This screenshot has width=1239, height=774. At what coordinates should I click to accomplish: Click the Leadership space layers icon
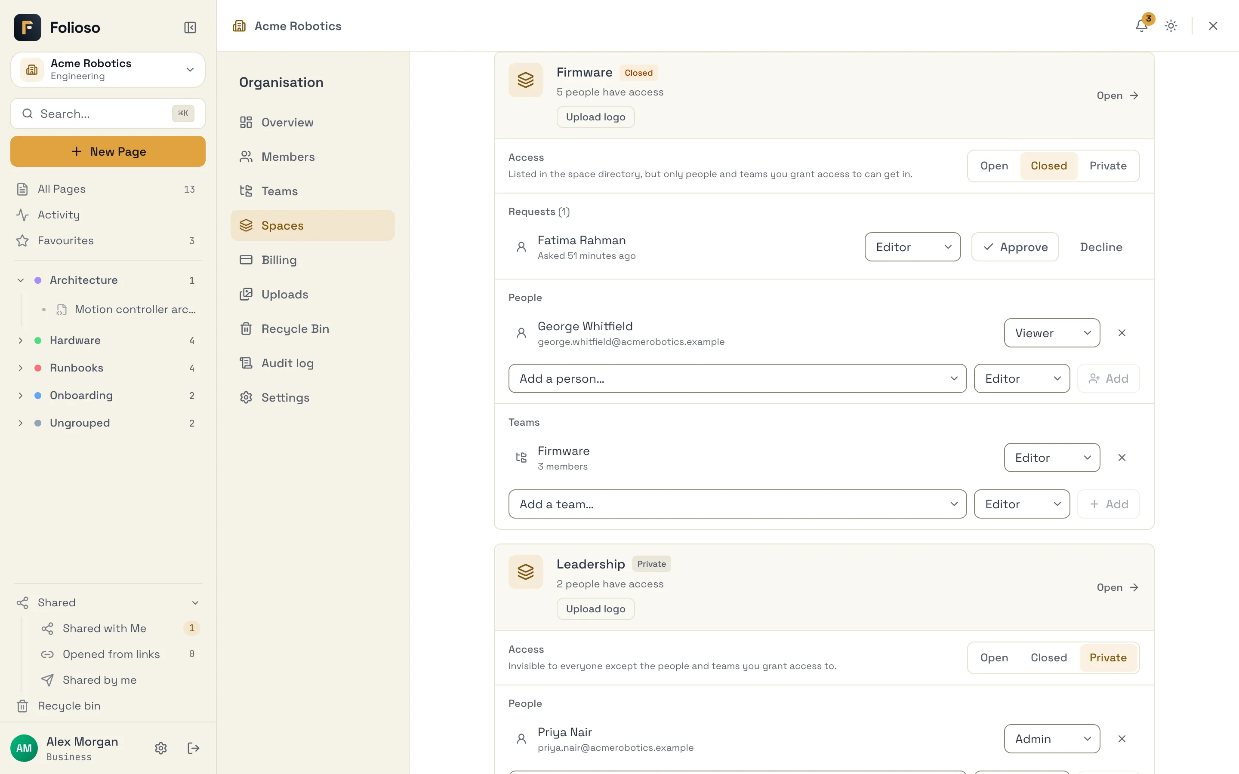pos(525,572)
